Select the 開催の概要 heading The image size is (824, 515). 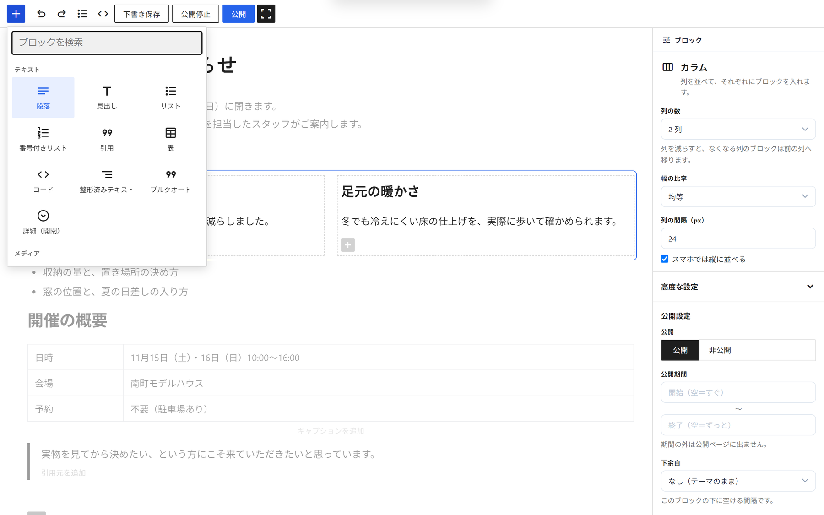click(x=67, y=320)
